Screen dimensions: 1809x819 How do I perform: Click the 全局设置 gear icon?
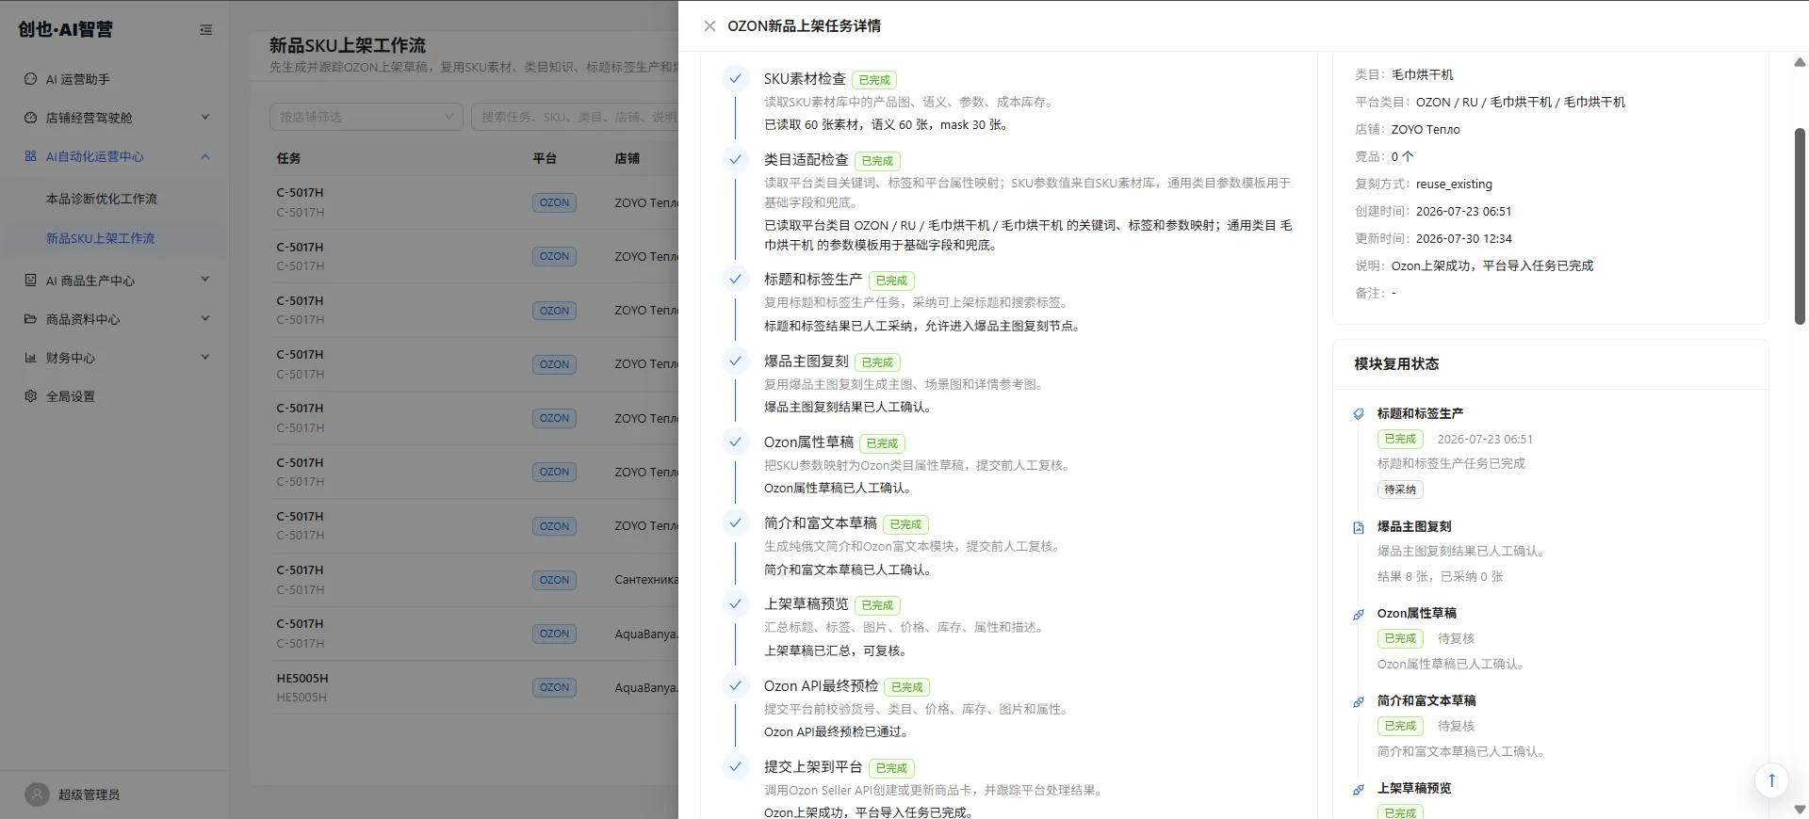[x=30, y=396]
